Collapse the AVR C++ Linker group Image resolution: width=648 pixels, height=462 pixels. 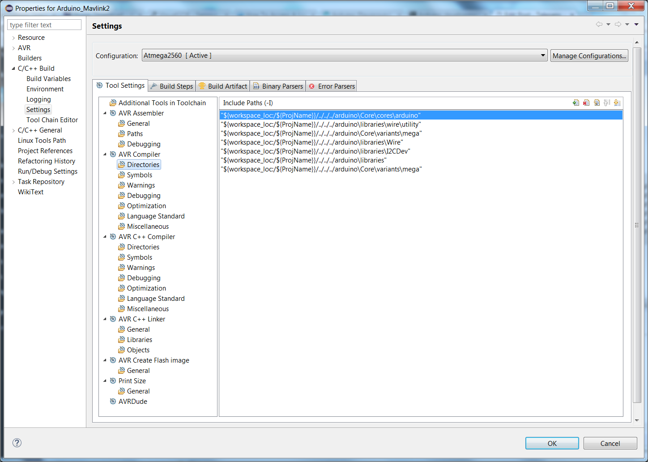[x=105, y=319]
